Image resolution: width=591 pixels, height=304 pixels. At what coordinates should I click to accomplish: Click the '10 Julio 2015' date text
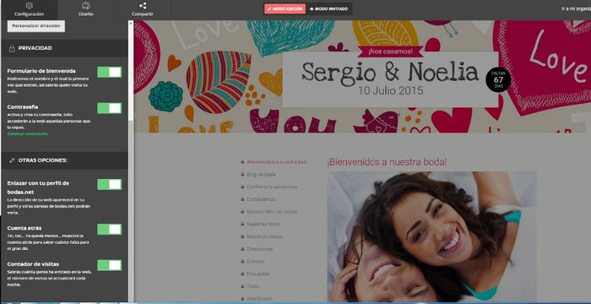point(390,91)
